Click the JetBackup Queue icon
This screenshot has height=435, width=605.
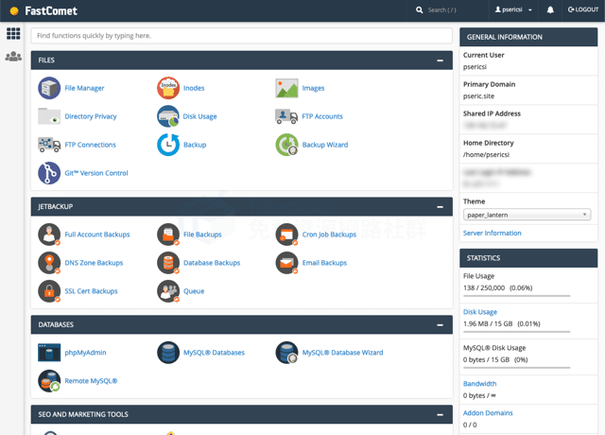click(x=168, y=291)
